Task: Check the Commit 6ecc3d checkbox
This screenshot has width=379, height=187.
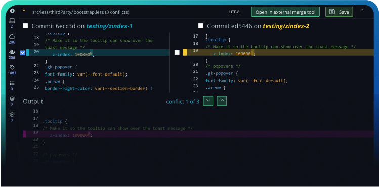Action: click(25, 26)
